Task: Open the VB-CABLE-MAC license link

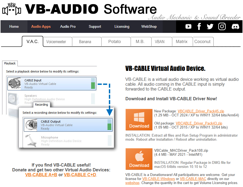Action: pyautogui.click(x=193, y=179)
